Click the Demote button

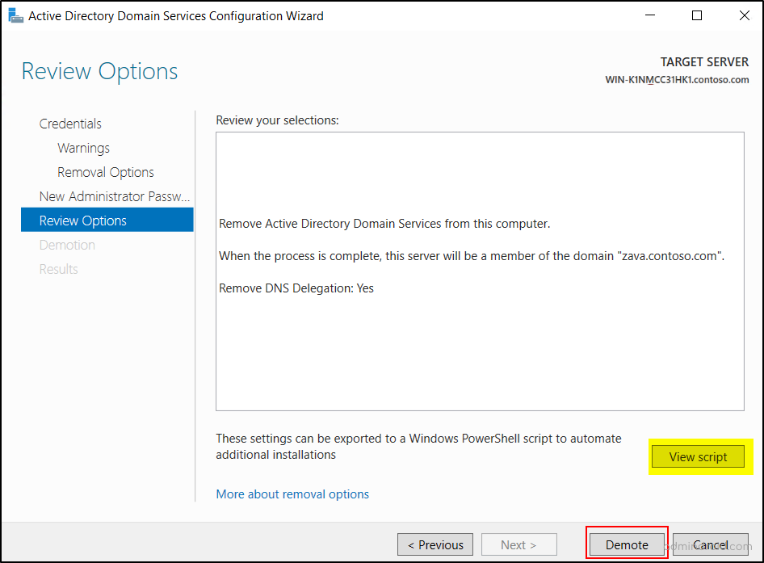tap(627, 544)
